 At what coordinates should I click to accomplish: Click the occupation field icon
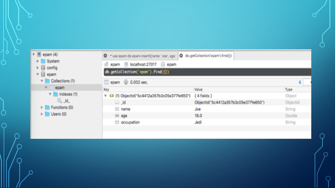click(x=117, y=122)
